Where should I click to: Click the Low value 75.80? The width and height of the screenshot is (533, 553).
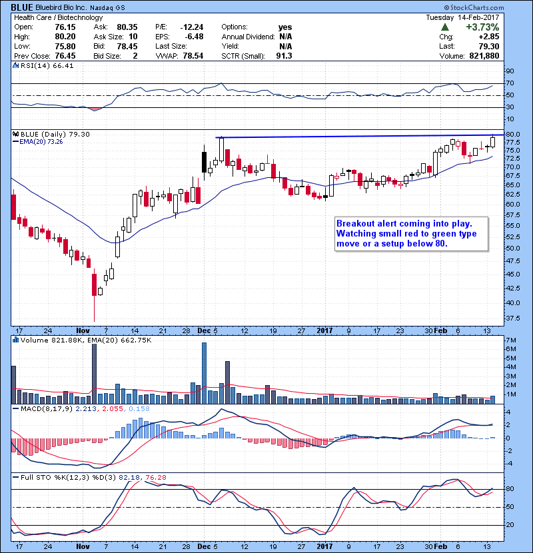coord(65,46)
